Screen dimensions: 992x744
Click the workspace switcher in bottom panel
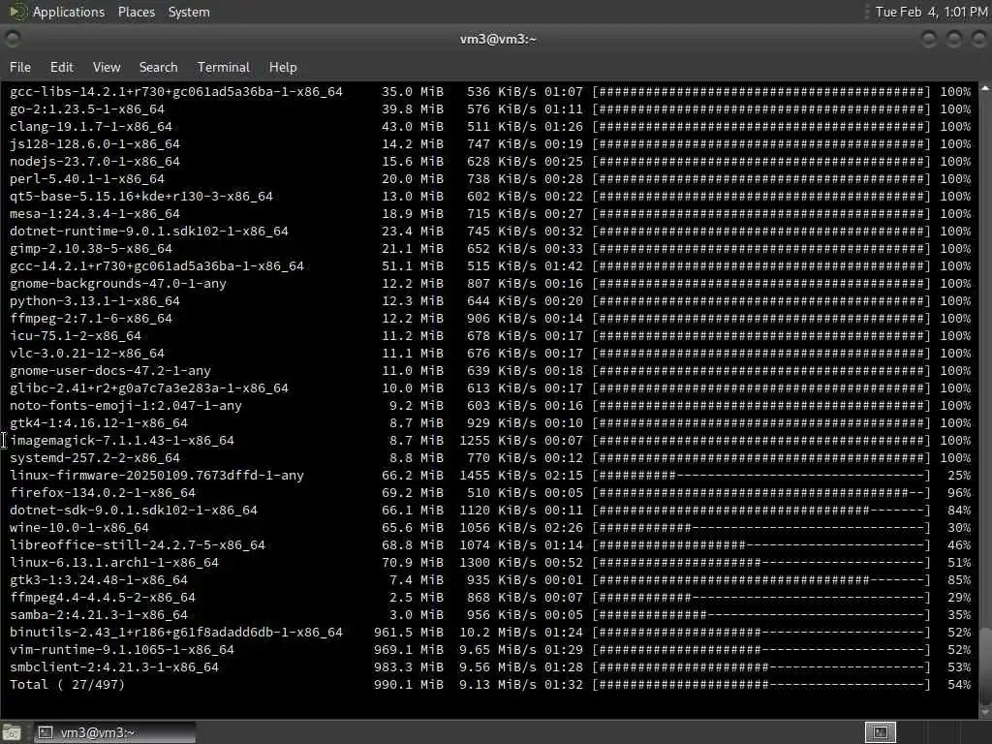coord(880,732)
